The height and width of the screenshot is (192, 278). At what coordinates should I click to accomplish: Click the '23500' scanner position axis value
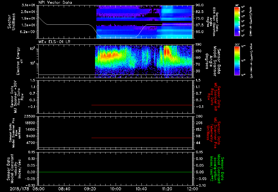tap(30, 116)
